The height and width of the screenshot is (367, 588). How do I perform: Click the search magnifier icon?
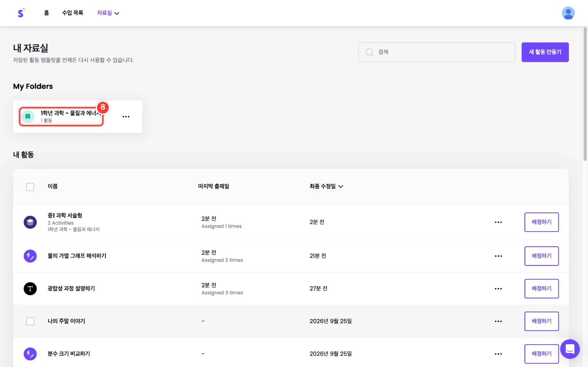[x=369, y=52]
